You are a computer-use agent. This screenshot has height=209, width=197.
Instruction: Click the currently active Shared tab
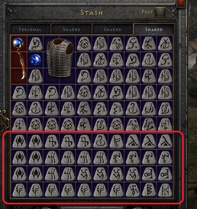point(154,29)
